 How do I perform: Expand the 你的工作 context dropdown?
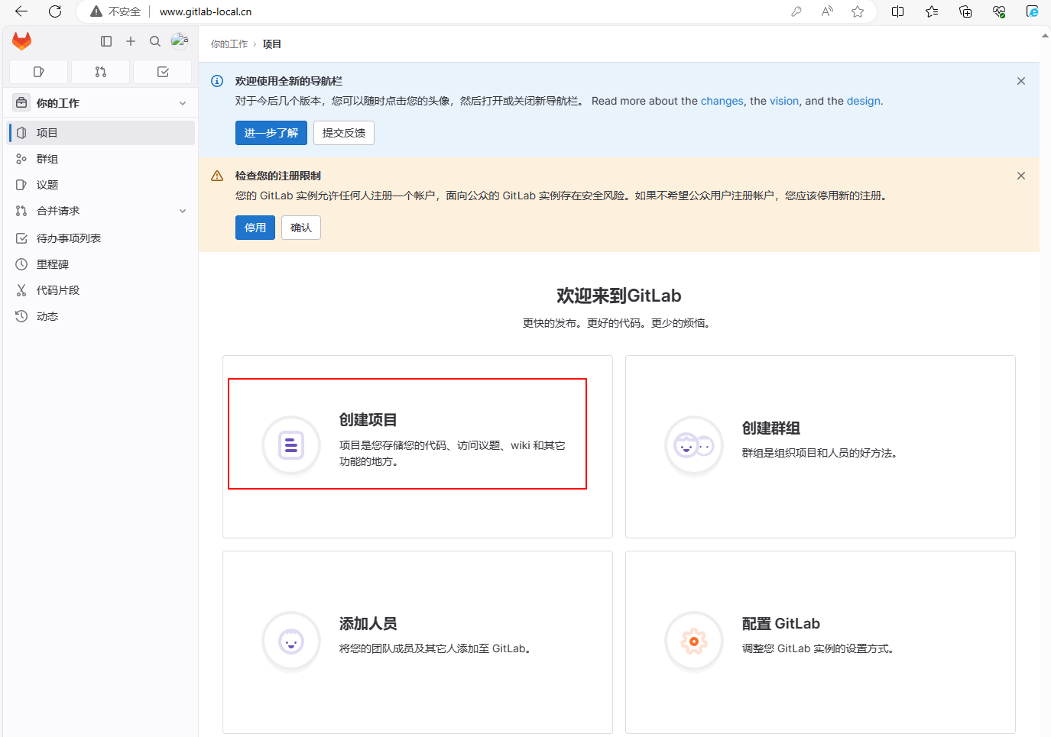tap(183, 103)
